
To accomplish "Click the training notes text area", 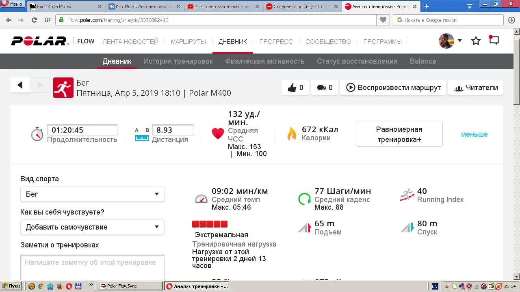I will coord(92,267).
